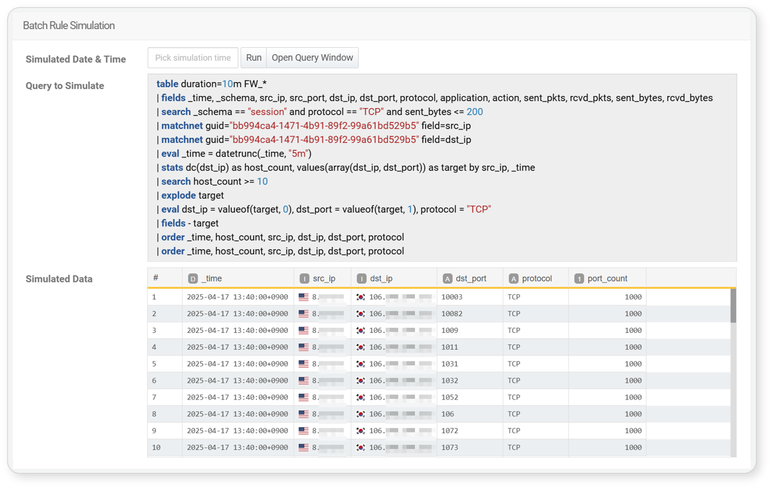Click the Batch Rule Simulation panel title

coord(69,25)
